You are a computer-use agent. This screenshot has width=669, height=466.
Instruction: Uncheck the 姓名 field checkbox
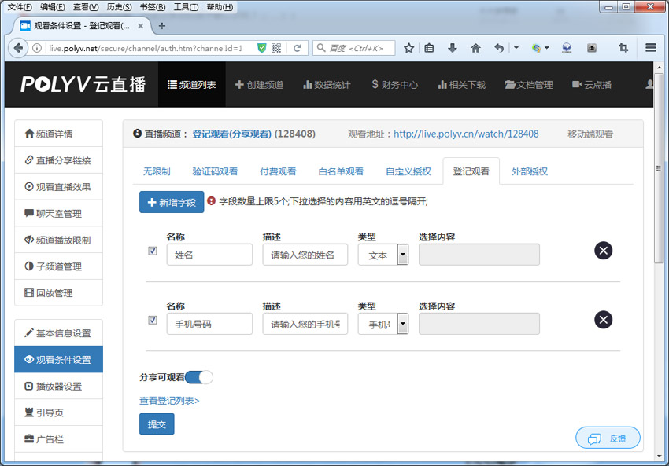(152, 251)
